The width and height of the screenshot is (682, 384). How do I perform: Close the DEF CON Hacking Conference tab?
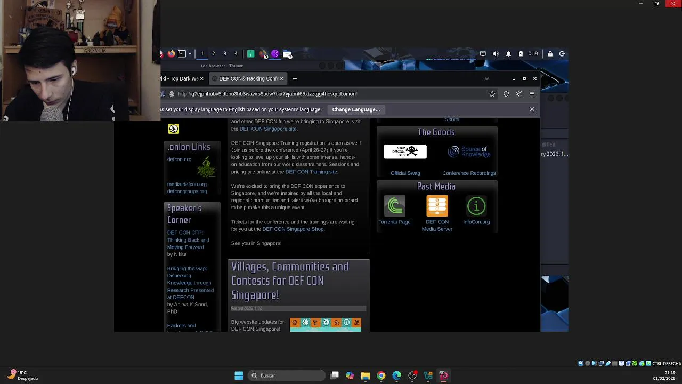point(282,79)
